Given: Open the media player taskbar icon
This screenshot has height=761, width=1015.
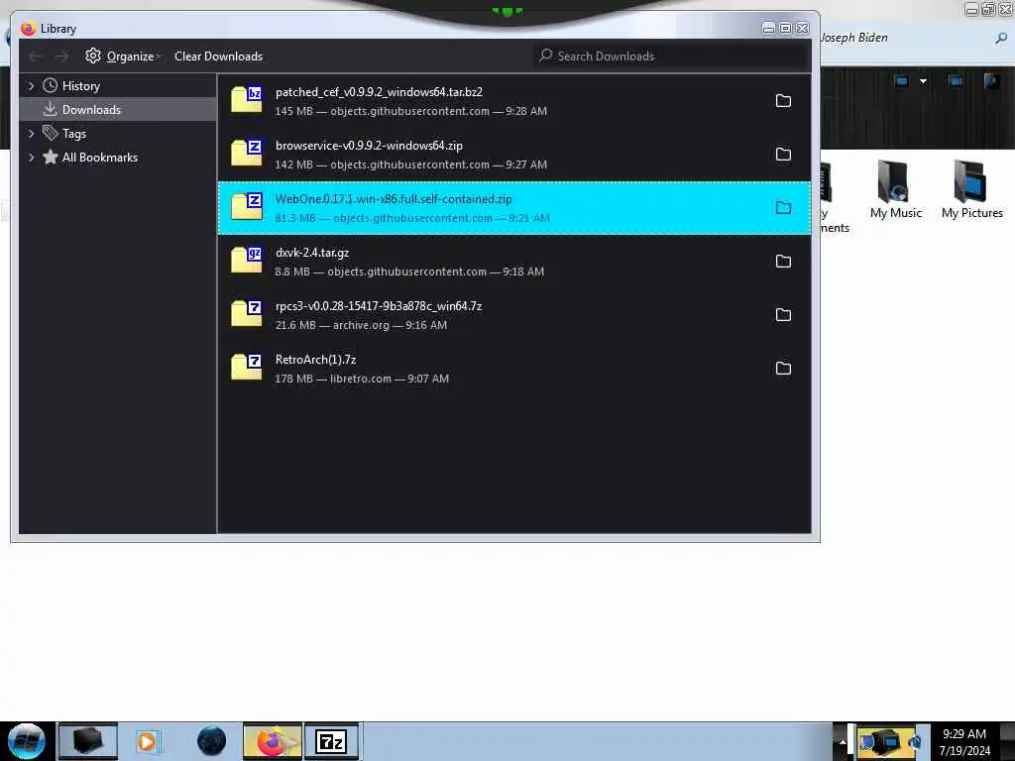Looking at the screenshot, I should [147, 741].
